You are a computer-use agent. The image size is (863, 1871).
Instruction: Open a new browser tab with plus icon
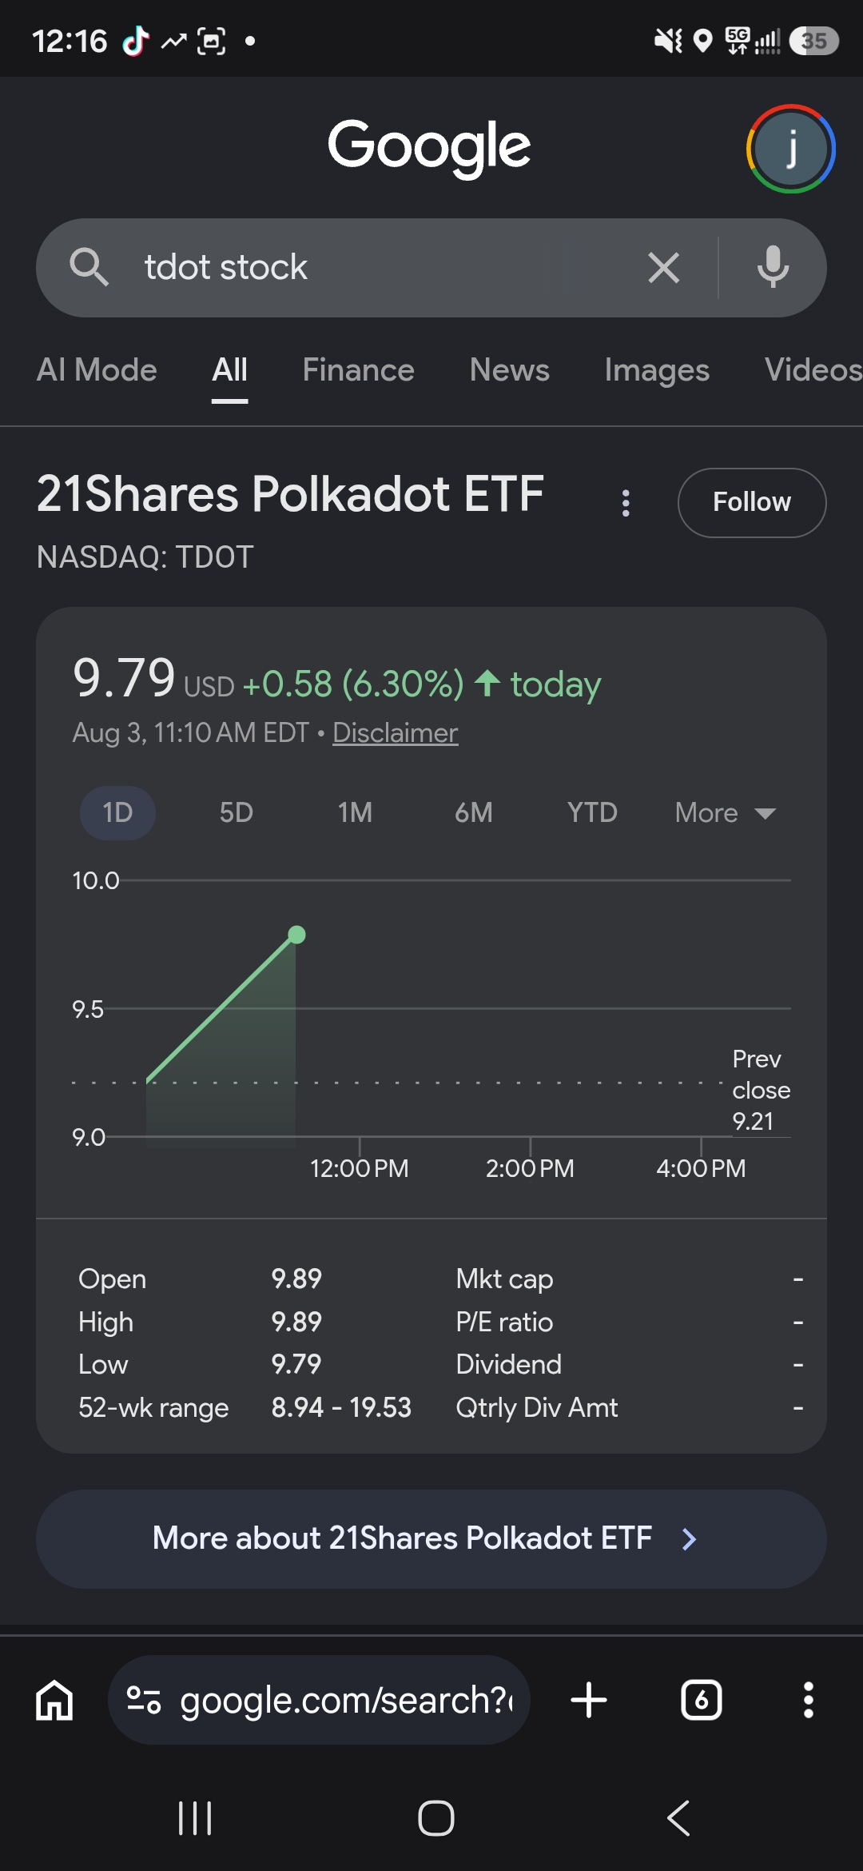(x=589, y=1700)
